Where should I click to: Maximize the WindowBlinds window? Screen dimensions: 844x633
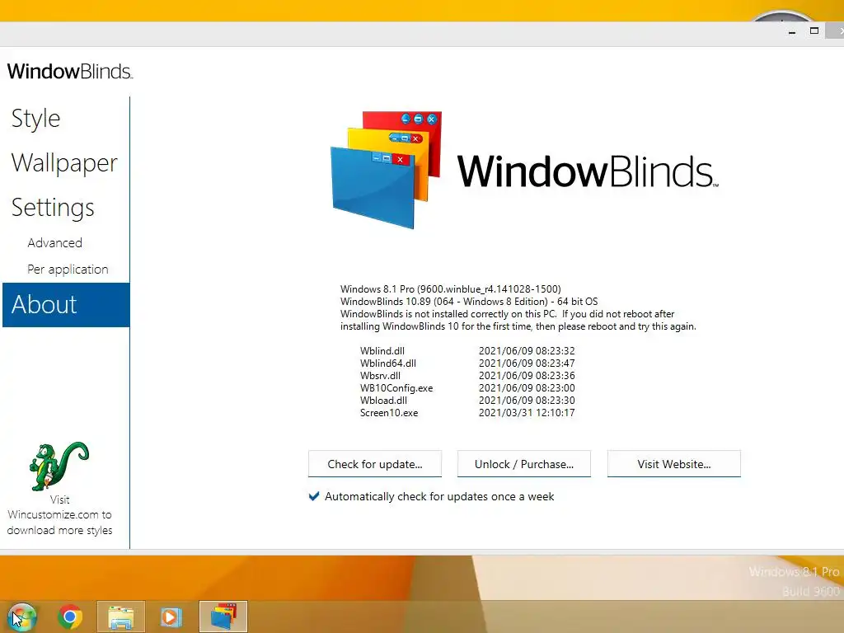(814, 31)
